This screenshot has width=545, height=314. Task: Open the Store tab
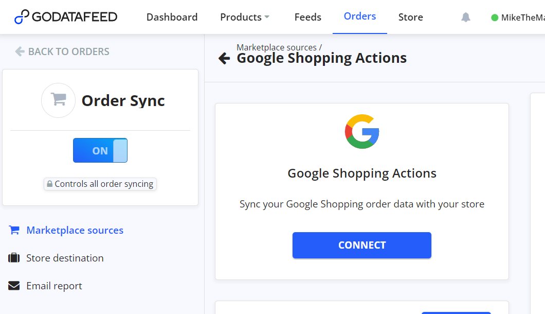pyautogui.click(x=410, y=17)
